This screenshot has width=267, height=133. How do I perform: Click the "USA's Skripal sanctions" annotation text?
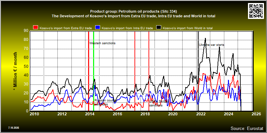(159, 103)
